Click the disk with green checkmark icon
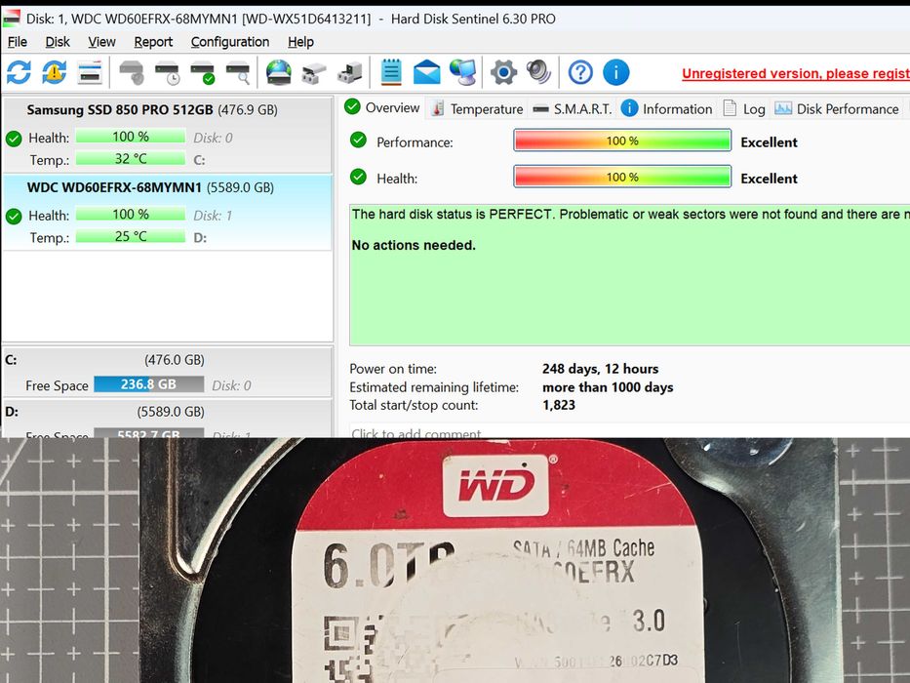910x683 pixels. coord(203,72)
